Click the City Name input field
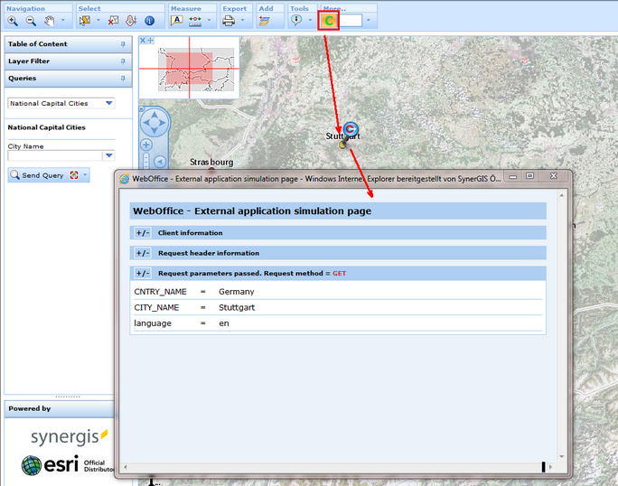This screenshot has width=618, height=486. point(55,155)
